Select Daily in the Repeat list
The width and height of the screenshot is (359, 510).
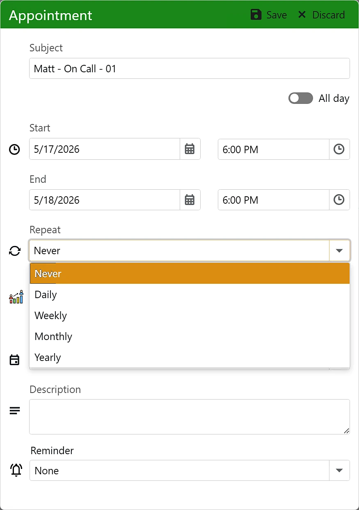190,294
